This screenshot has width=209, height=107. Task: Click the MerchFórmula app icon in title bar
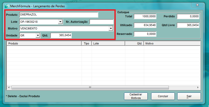(x=7, y=6)
